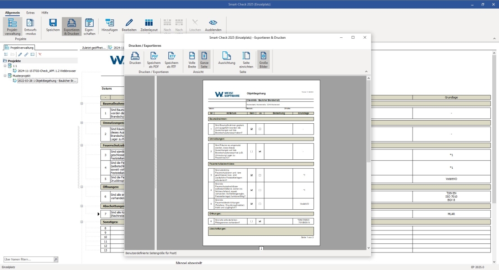Open Projektverwaltung in main ribbon
The height and width of the screenshot is (270, 499).
pos(12,27)
